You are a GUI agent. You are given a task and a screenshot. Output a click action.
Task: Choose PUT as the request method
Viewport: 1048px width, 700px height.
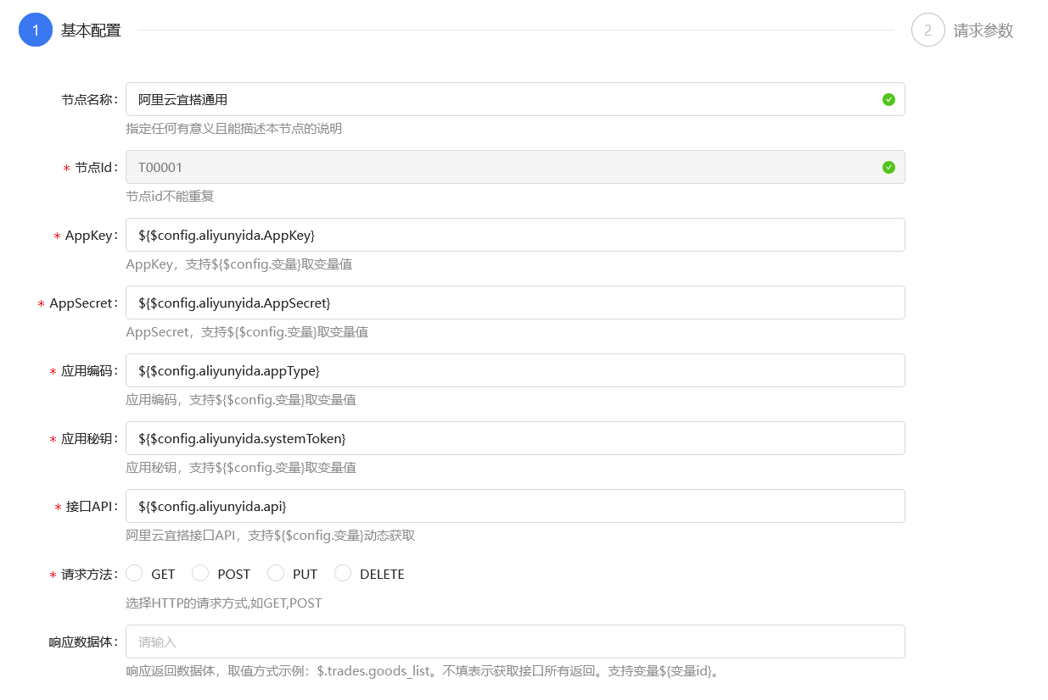point(276,574)
